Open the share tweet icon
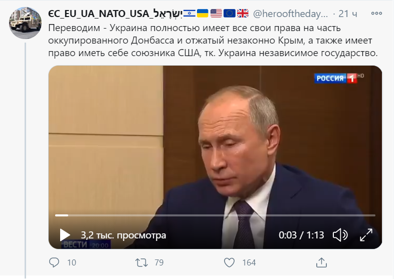403x279 pixels. 321,262
